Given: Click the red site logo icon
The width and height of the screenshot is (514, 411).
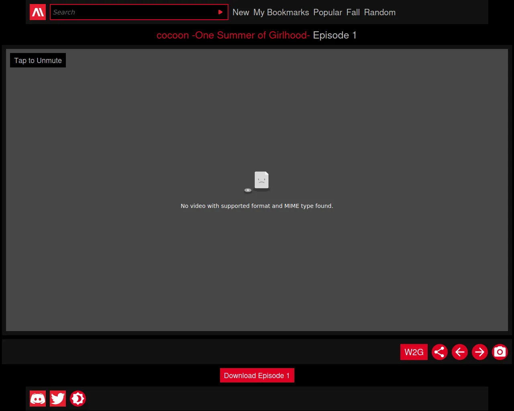Looking at the screenshot, I should point(38,12).
